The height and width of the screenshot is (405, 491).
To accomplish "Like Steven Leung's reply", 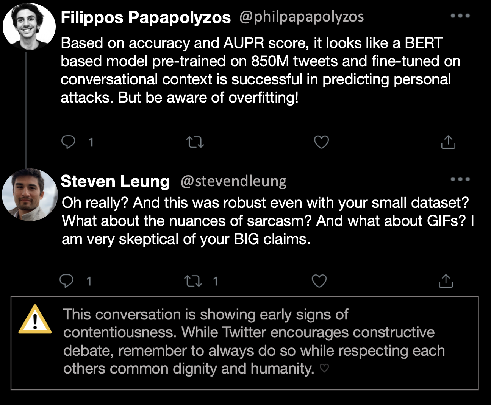I will click(x=319, y=281).
